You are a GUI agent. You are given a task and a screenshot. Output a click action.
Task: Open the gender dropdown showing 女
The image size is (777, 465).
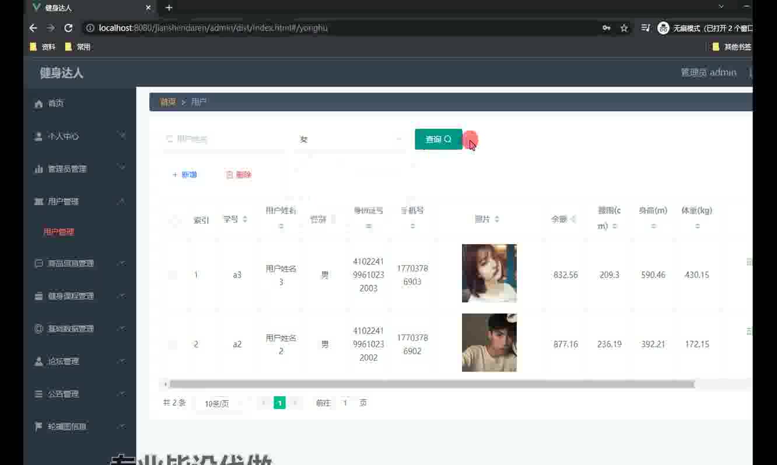tap(350, 139)
